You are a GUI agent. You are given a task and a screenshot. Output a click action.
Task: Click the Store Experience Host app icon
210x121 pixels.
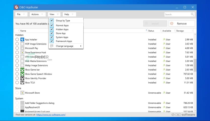point(22,52)
